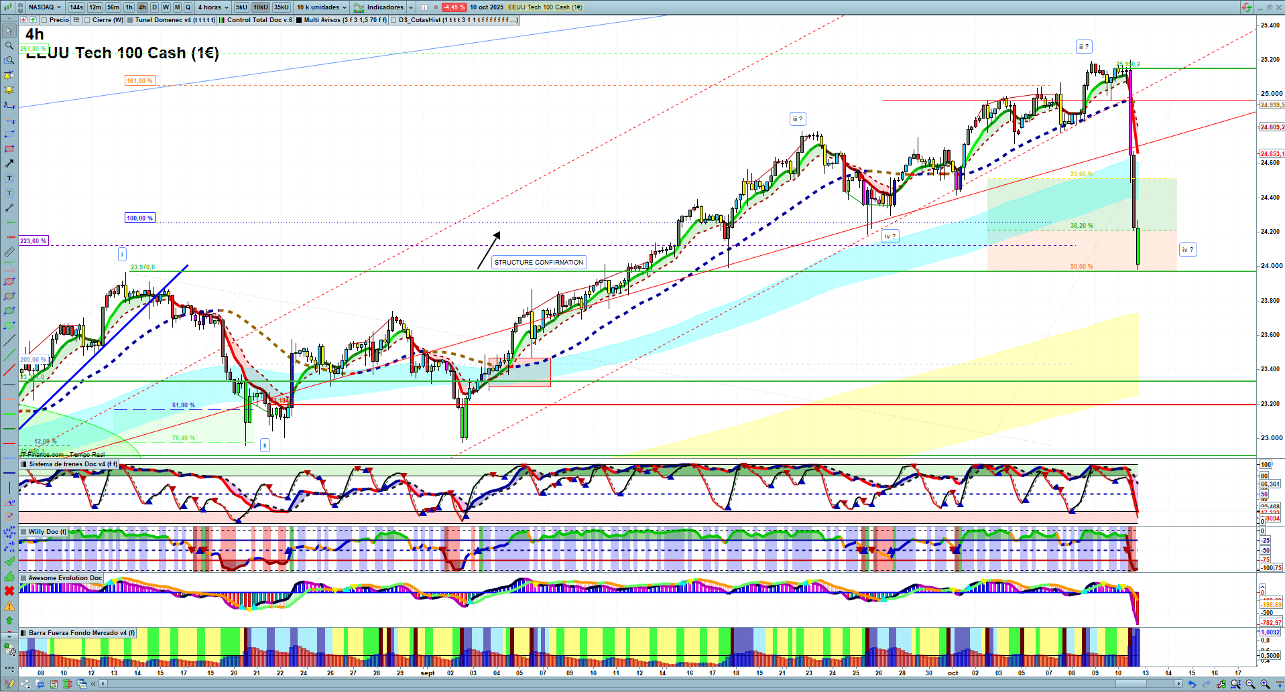Pick the black arrow drawing tool
1285x692 pixels.
tap(9, 163)
